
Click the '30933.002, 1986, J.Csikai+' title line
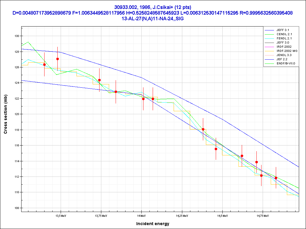[153, 7]
